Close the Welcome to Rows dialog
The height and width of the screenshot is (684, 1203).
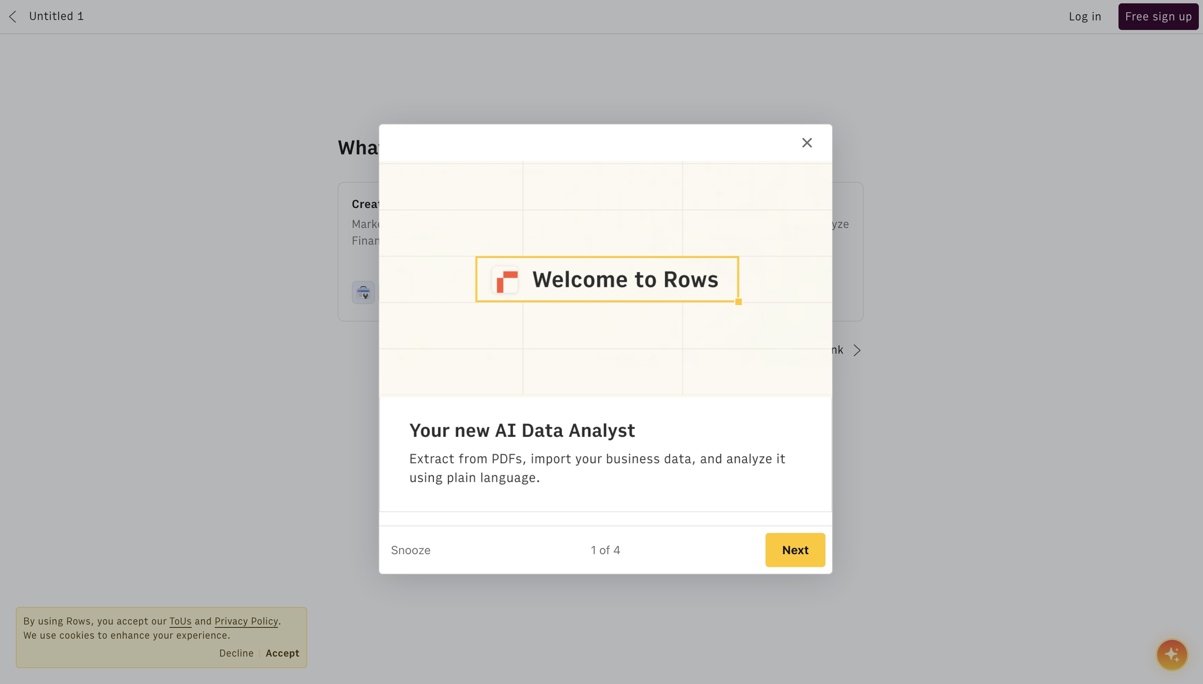[806, 142]
